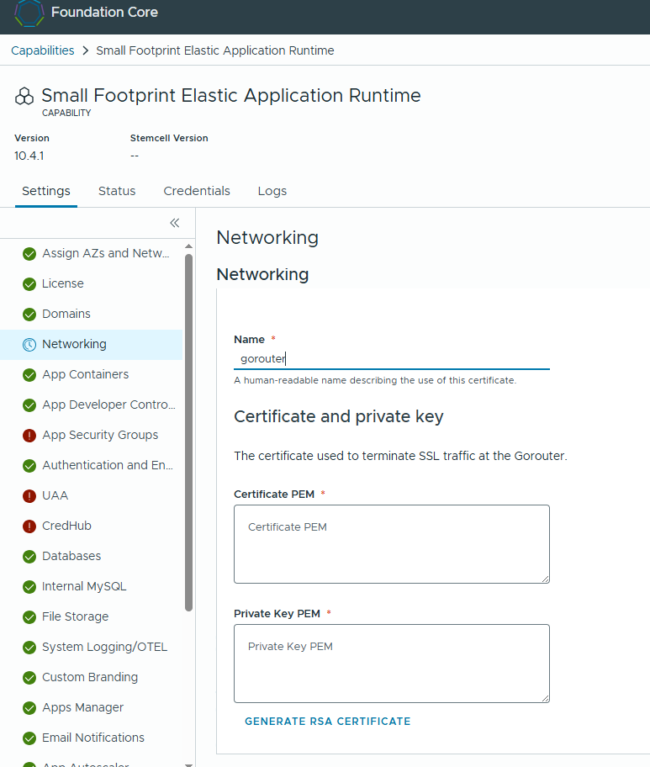Image resolution: width=650 pixels, height=767 pixels.
Task: Click the Name input field with gorouter
Action: [392, 359]
